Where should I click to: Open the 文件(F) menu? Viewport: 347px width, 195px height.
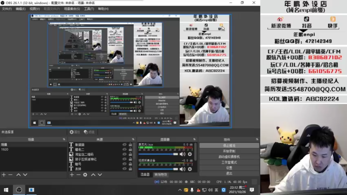(x=7, y=9)
